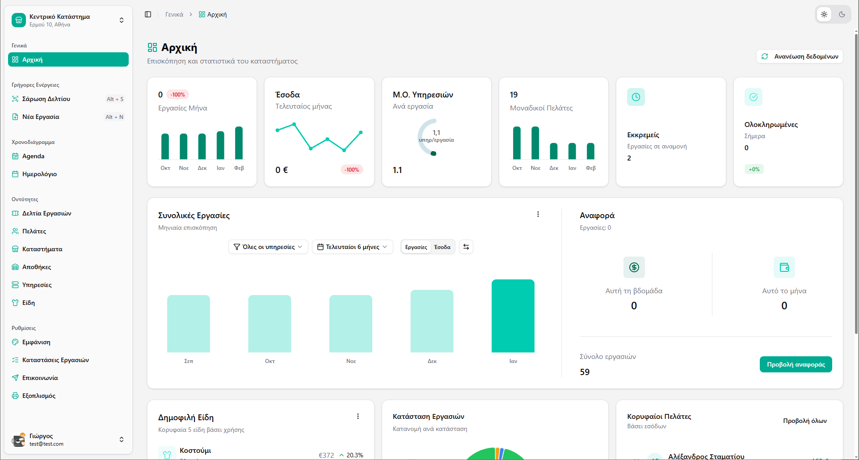This screenshot has width=859, height=460.
Task: Click the page vertical scrollbar
Action: pyautogui.click(x=856, y=183)
